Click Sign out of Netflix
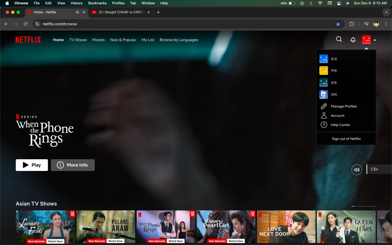 [x=346, y=139]
